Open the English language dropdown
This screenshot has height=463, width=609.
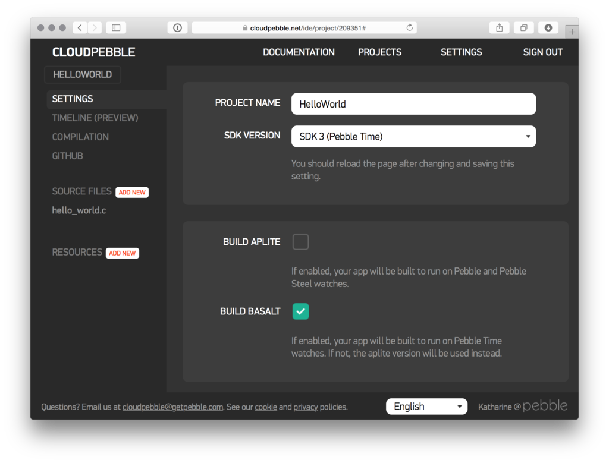(426, 407)
